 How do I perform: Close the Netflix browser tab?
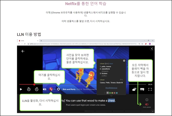coord(38,41)
